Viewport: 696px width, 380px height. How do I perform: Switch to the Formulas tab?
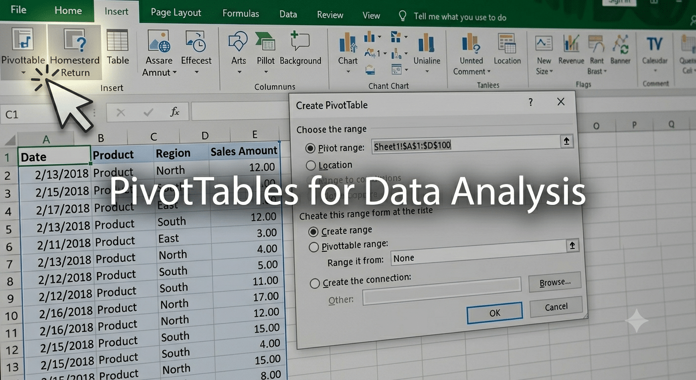click(241, 13)
